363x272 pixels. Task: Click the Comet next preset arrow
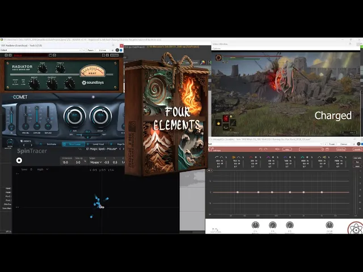click(32, 145)
